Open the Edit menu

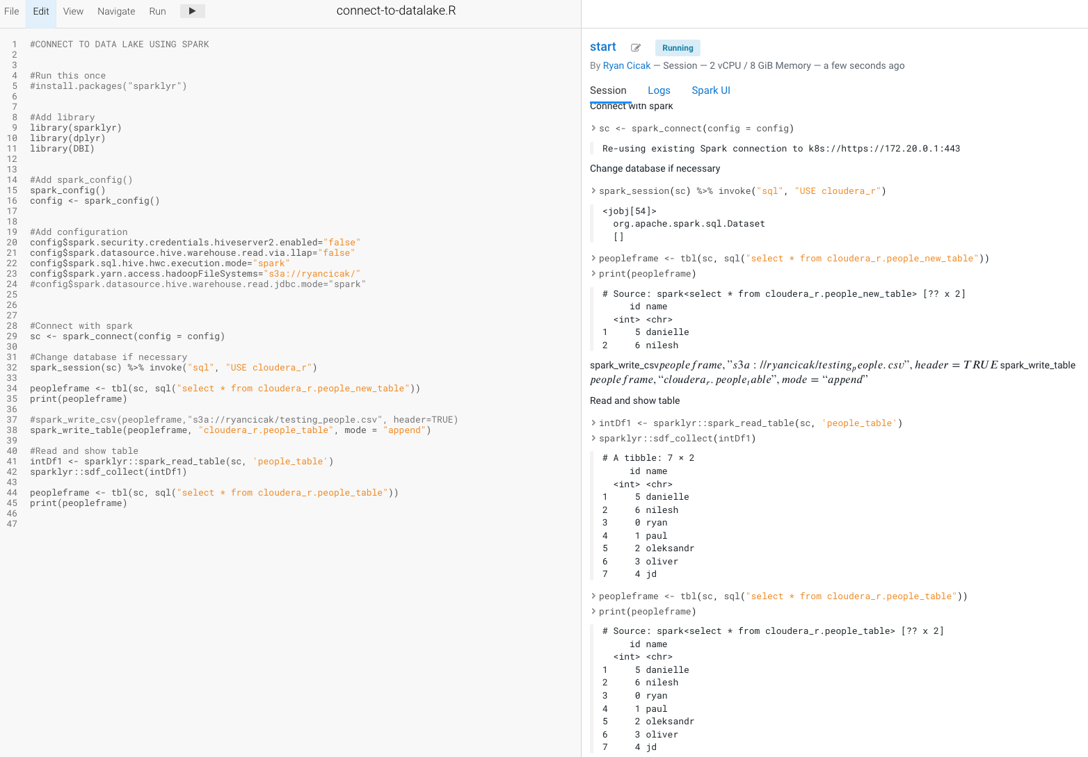click(40, 11)
